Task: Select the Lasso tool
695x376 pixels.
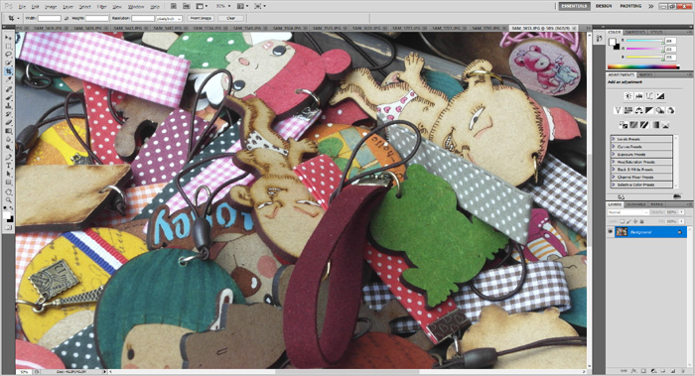Action: pos(8,55)
